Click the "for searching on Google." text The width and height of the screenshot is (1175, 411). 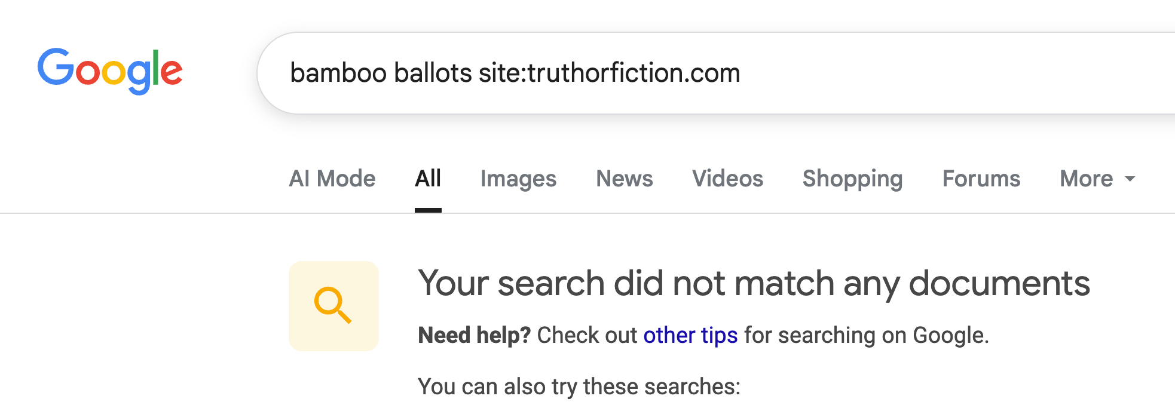click(x=866, y=335)
